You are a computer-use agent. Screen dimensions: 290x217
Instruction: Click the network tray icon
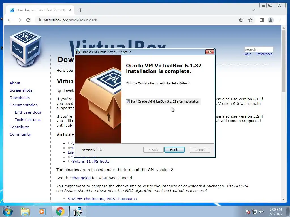pyautogui.click(x=255, y=212)
